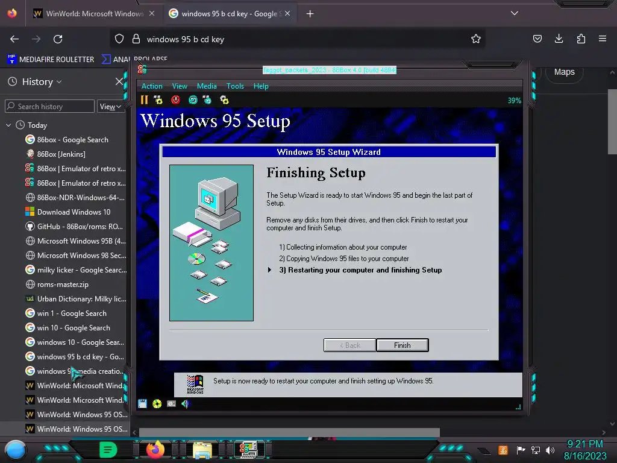Click the Search history input field
The image size is (617, 463).
point(49,106)
